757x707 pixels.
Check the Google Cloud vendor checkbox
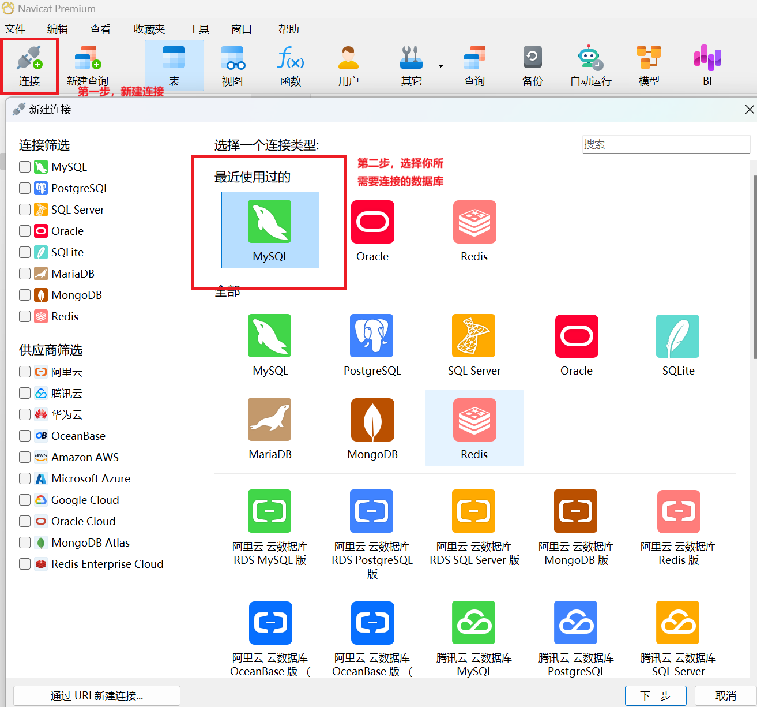25,500
